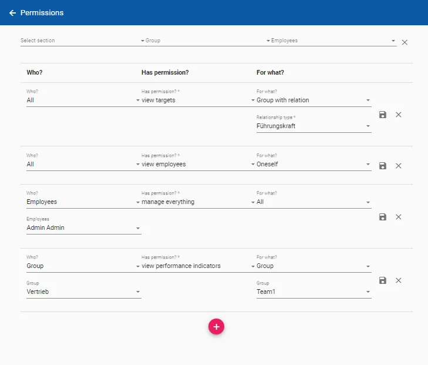Open the 'Oneself' For what dropdown

(x=314, y=162)
